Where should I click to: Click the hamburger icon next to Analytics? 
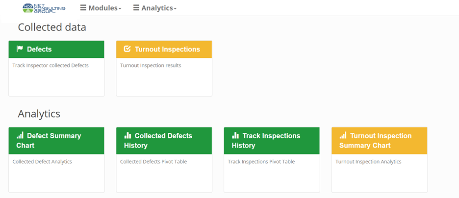pyautogui.click(x=136, y=8)
